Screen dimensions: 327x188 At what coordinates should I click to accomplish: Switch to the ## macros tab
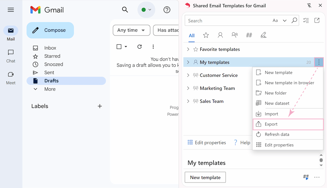pos(249,35)
